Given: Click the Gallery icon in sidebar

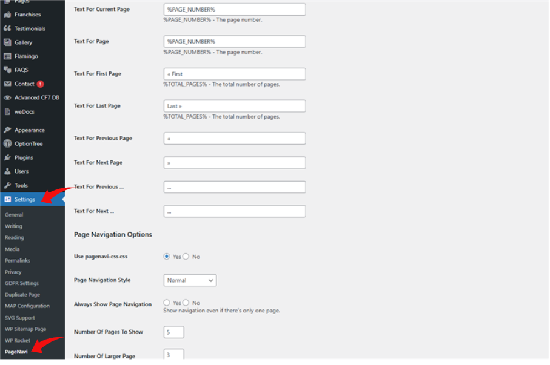Looking at the screenshot, I should [x=7, y=42].
